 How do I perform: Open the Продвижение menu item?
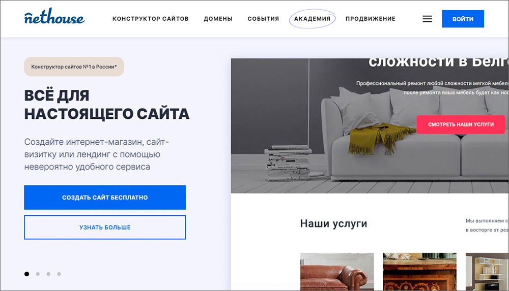pos(371,19)
